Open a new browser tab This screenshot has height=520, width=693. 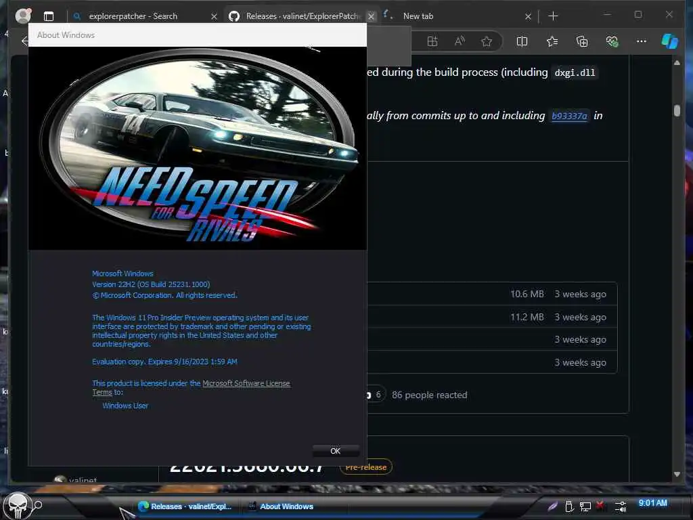pyautogui.click(x=553, y=16)
